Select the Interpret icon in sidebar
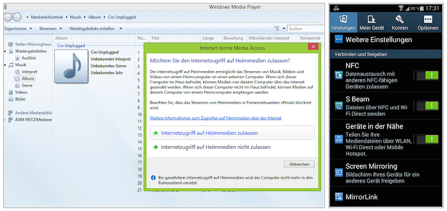 17,72
